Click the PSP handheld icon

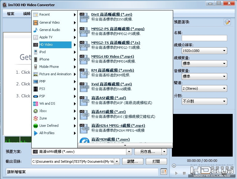(x=36, y=96)
